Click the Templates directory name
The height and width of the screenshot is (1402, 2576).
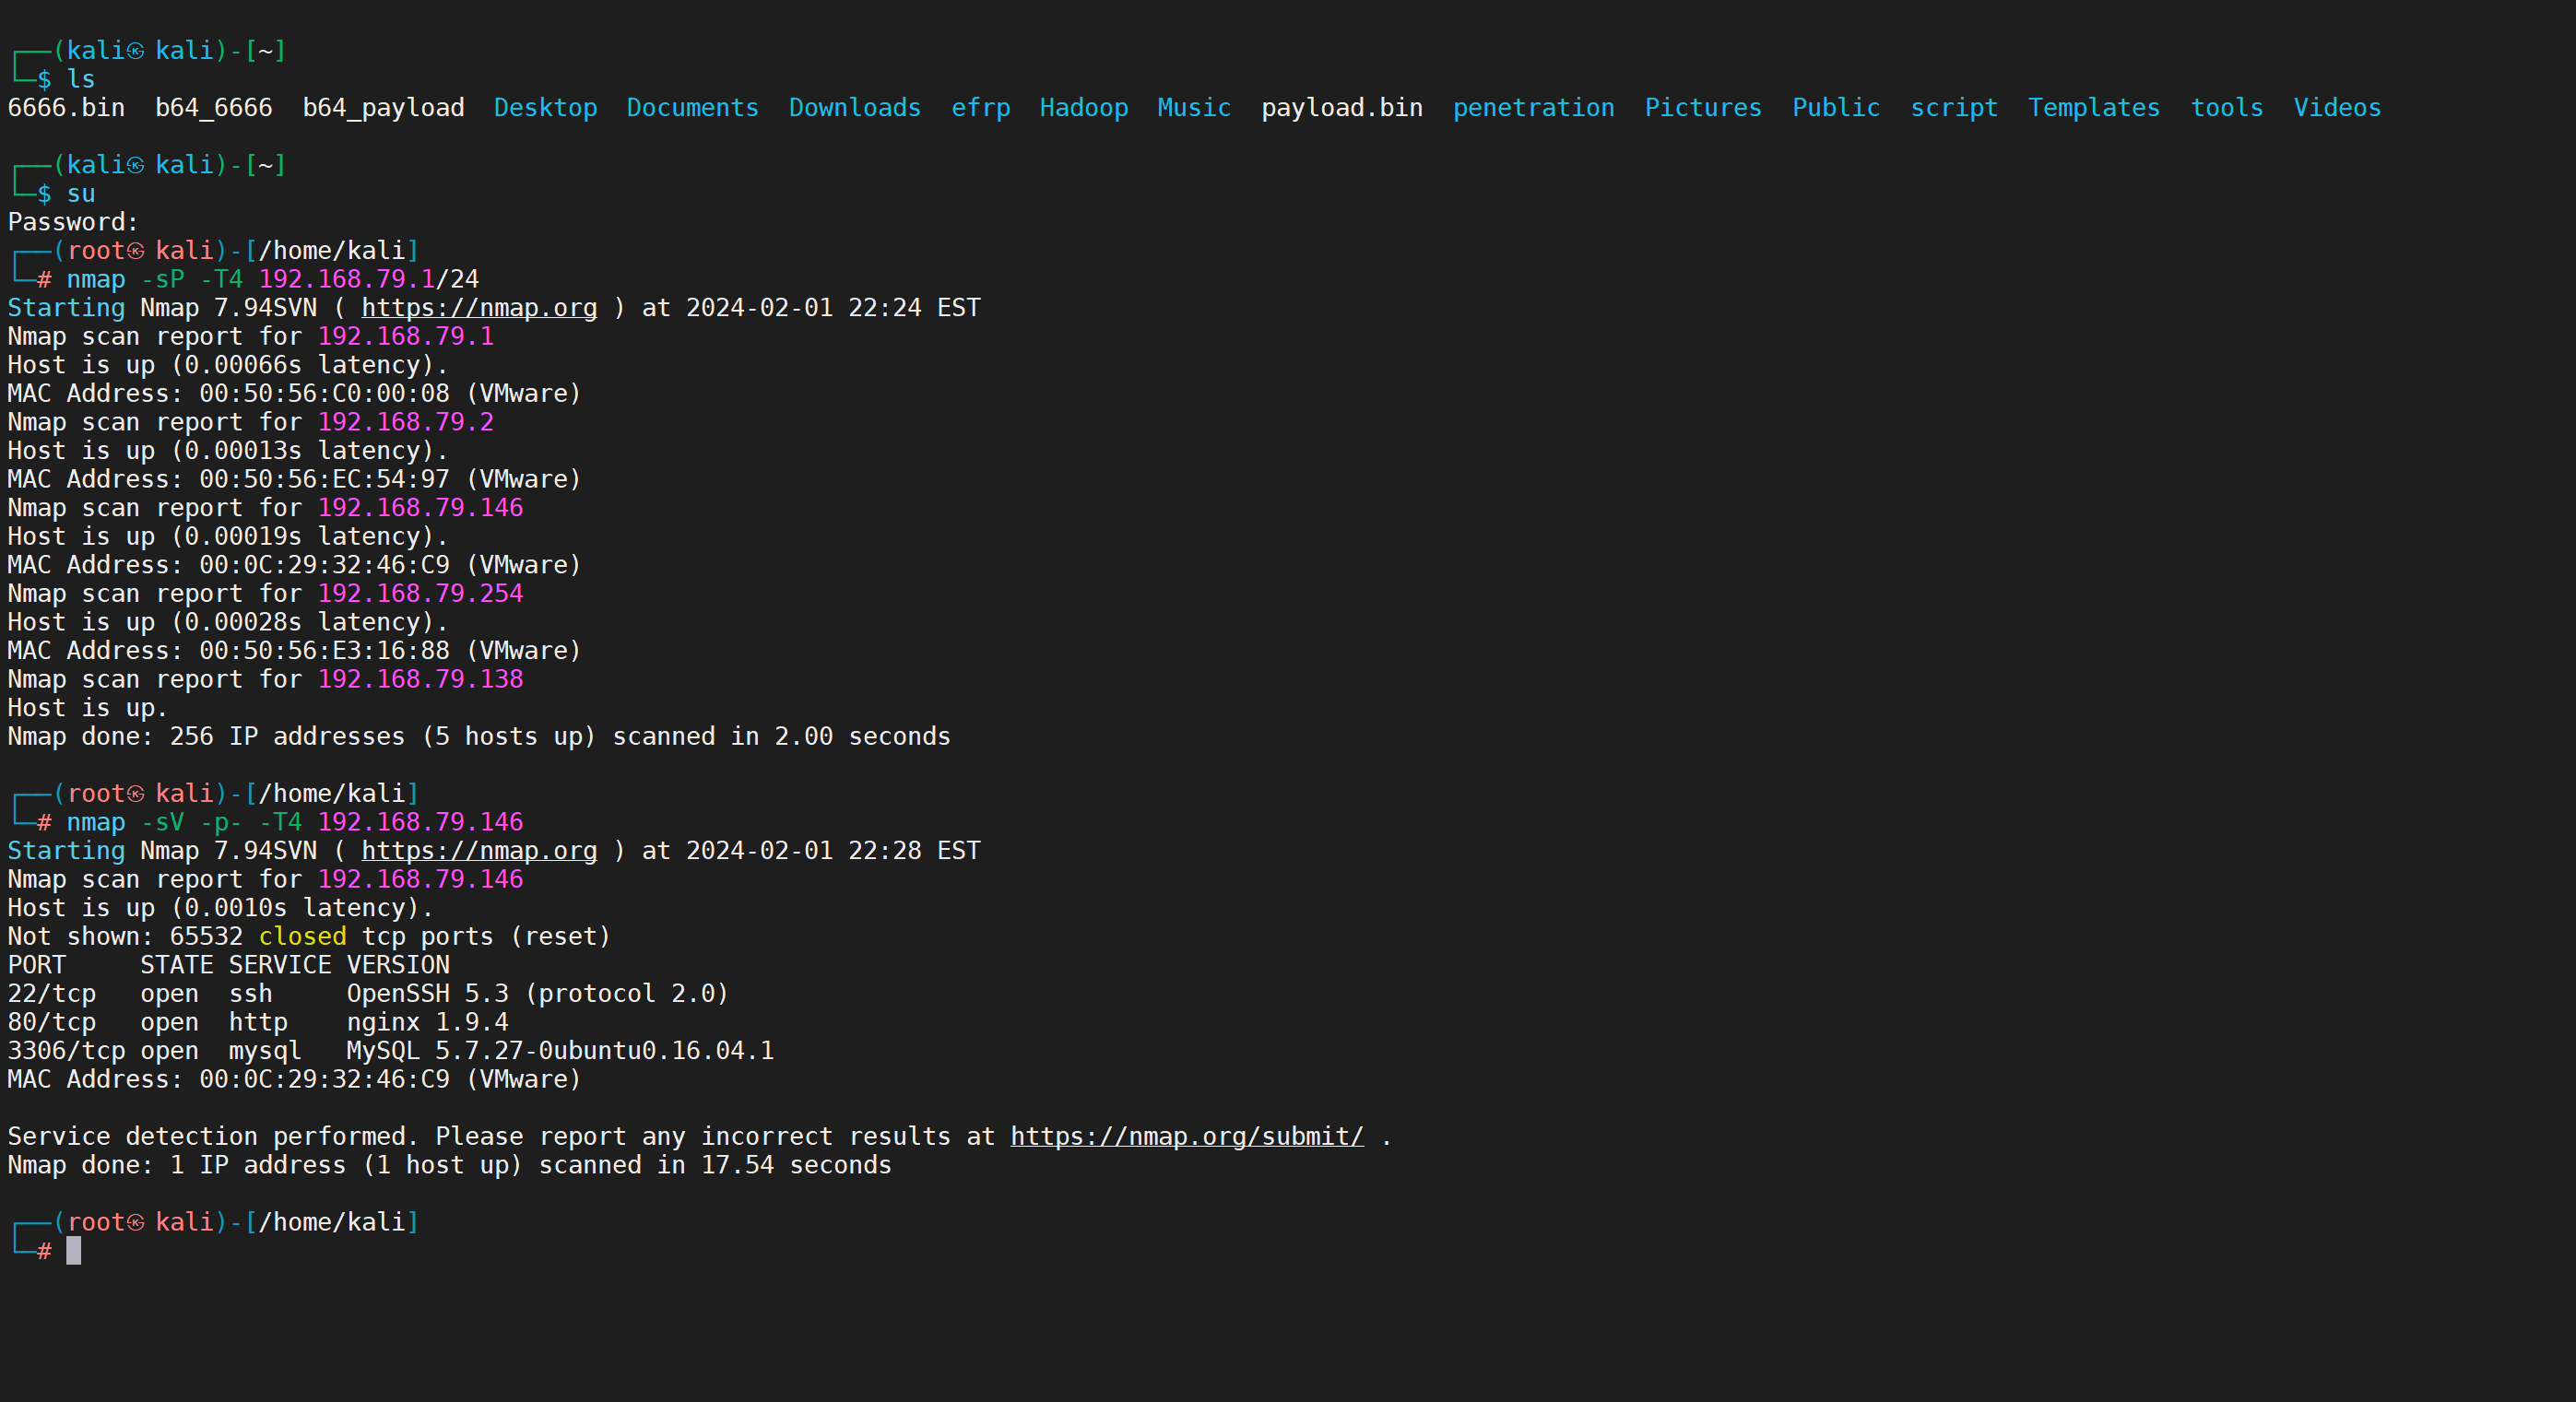click(x=2094, y=108)
